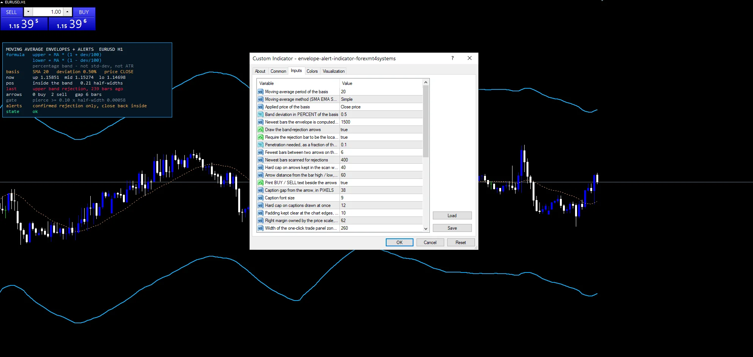Image resolution: width=753 pixels, height=357 pixels.
Task: Open the Applied price Close price dropdown value
Action: [x=381, y=107]
